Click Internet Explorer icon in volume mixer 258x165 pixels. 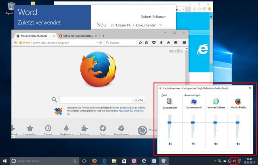coord(216,101)
